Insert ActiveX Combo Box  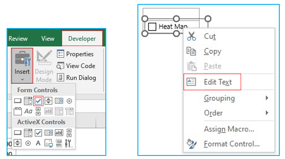click(x=28, y=133)
